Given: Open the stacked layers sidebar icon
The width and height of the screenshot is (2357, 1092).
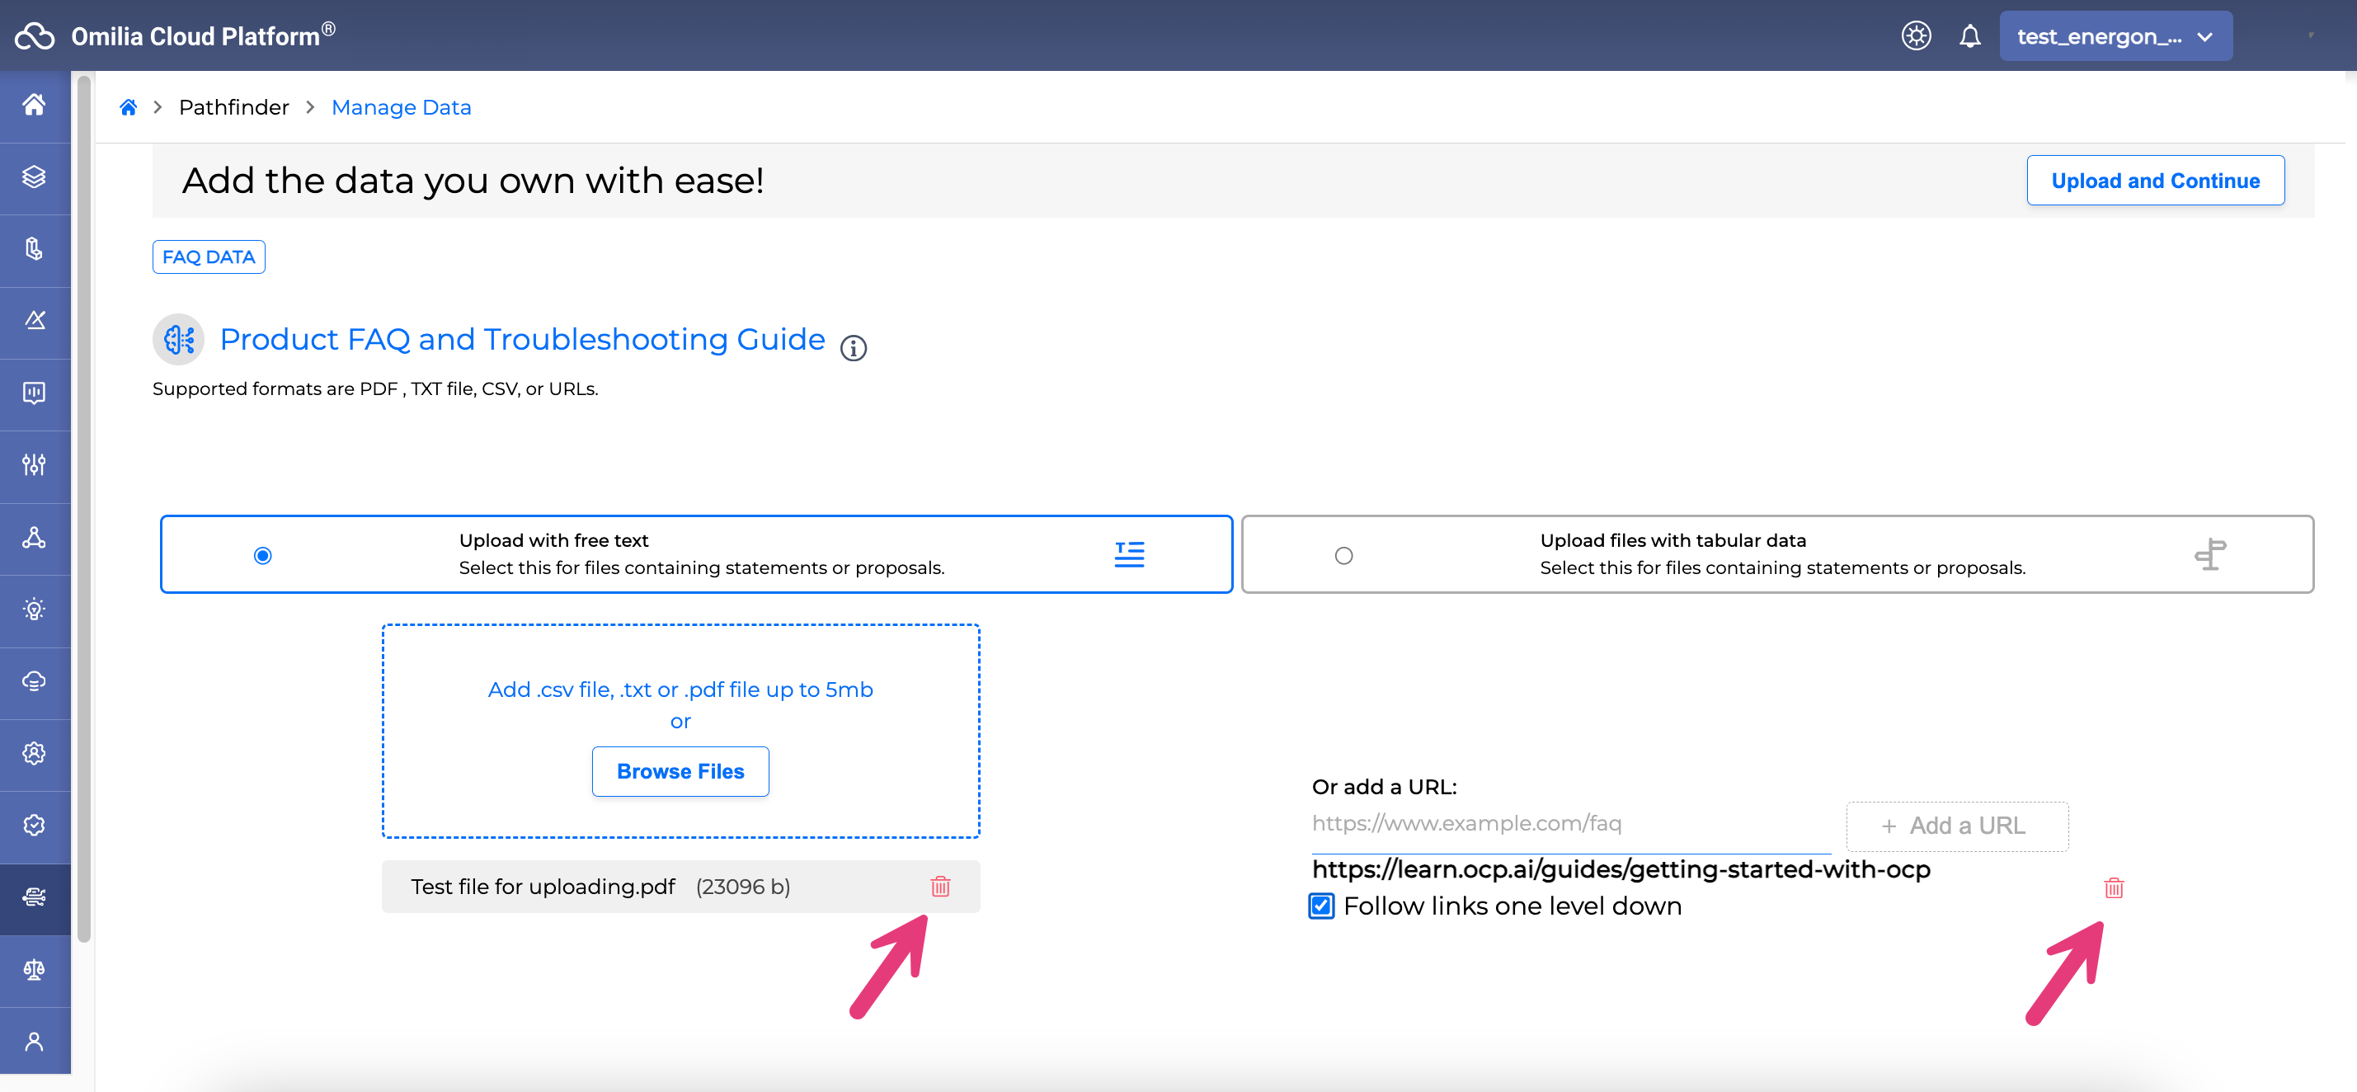Looking at the screenshot, I should click(34, 177).
